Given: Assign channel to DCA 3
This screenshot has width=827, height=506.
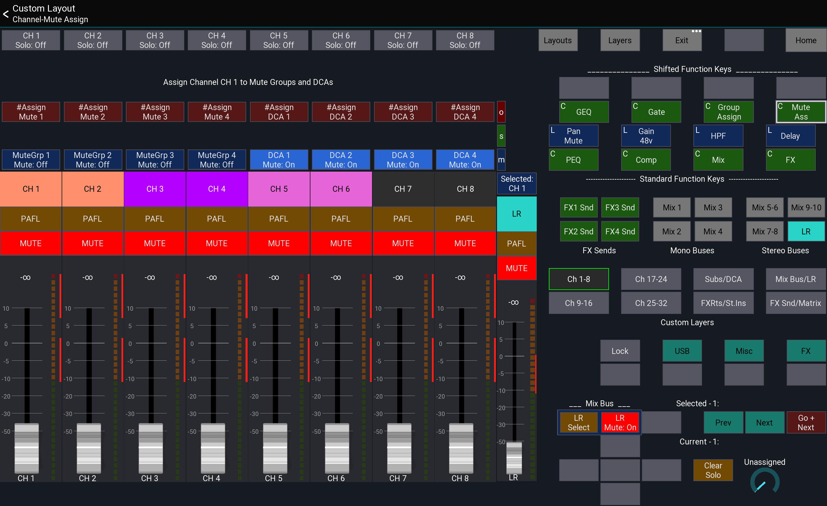Looking at the screenshot, I should (x=403, y=112).
